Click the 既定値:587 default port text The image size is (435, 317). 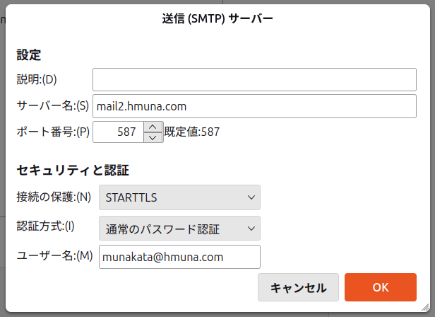[192, 132]
